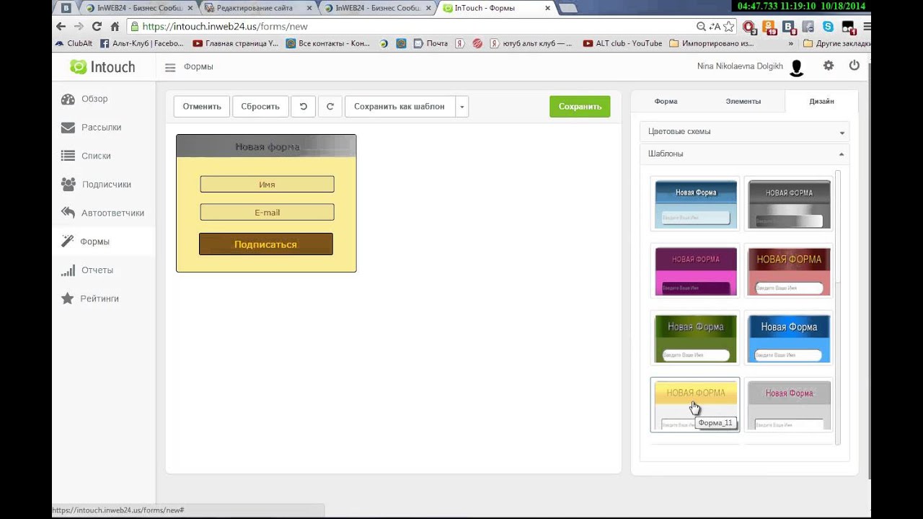Viewport: 923px width, 519px height.
Task: Select the olive green form template
Action: point(696,338)
